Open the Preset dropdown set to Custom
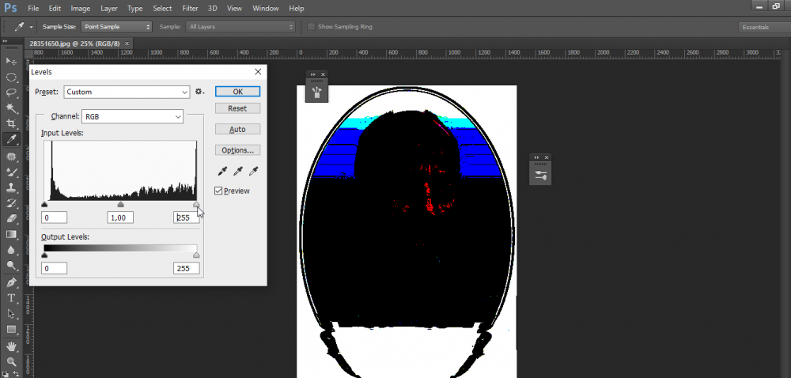The image size is (791, 378). click(x=127, y=92)
